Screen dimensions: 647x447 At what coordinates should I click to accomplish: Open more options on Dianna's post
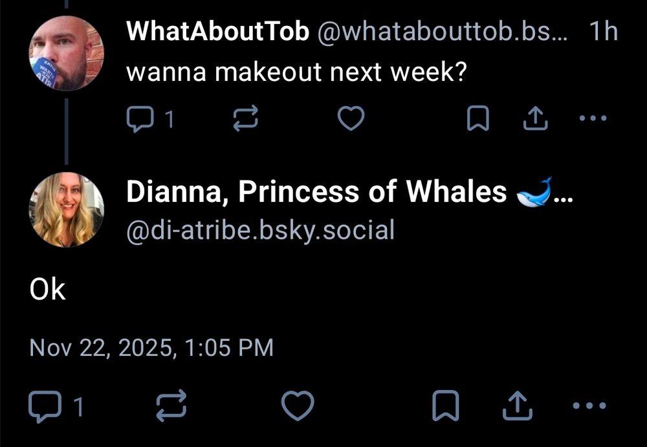(591, 407)
